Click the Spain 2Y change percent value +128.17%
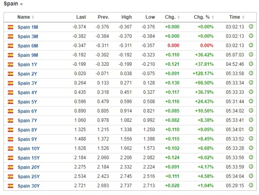The height and width of the screenshot is (195, 259). click(x=203, y=74)
